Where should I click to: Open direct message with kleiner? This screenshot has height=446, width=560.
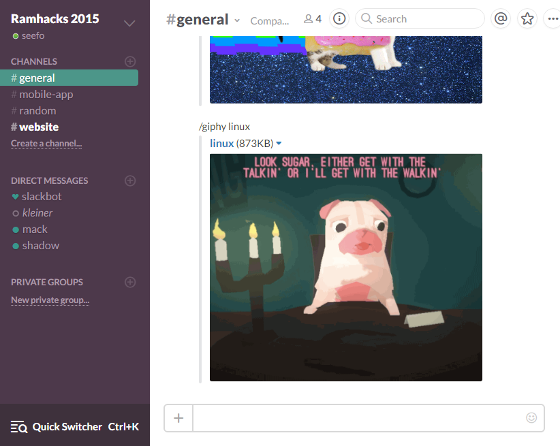(x=33, y=213)
